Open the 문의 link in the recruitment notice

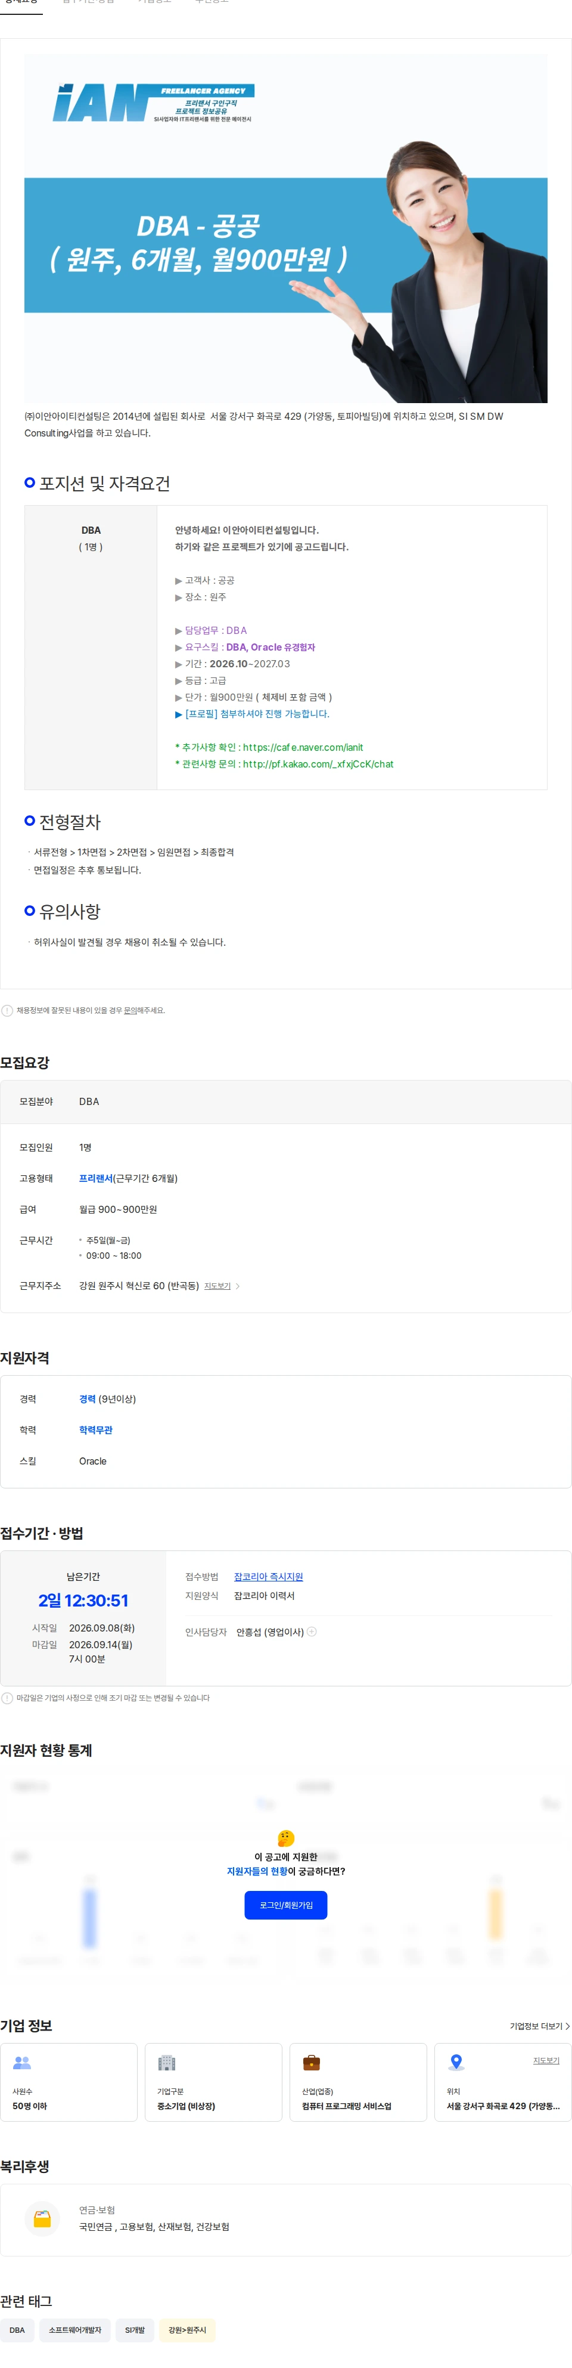130,1010
